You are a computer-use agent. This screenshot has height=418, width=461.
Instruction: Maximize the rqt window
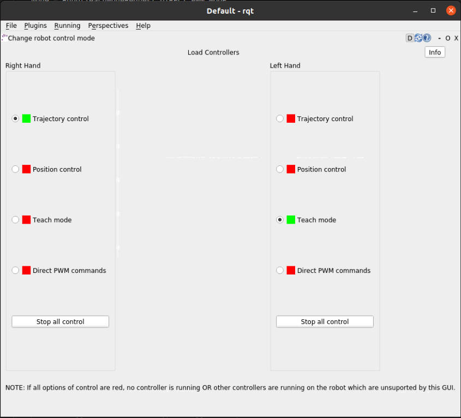coord(433,10)
